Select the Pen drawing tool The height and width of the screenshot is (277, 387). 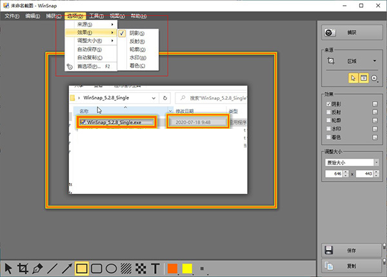coord(37,269)
